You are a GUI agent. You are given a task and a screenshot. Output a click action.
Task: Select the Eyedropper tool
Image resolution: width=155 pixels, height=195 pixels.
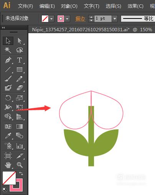[8, 136]
